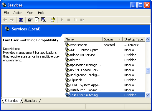Click Automatic startup type of Workstation

131,45
